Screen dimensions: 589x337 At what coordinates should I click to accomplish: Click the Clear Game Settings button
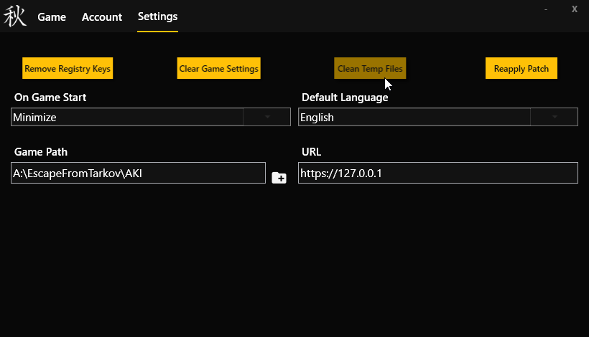(x=218, y=69)
